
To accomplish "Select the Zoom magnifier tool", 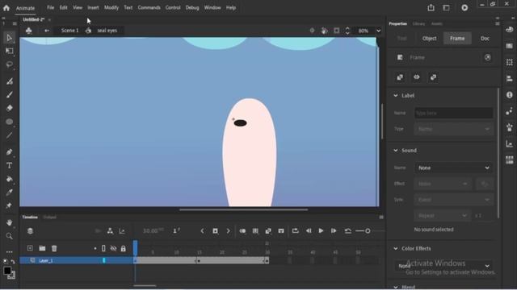I will point(9,236).
